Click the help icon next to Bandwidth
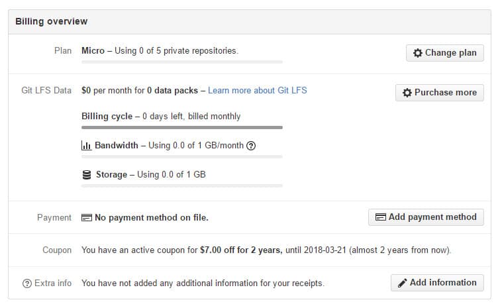 click(x=251, y=146)
